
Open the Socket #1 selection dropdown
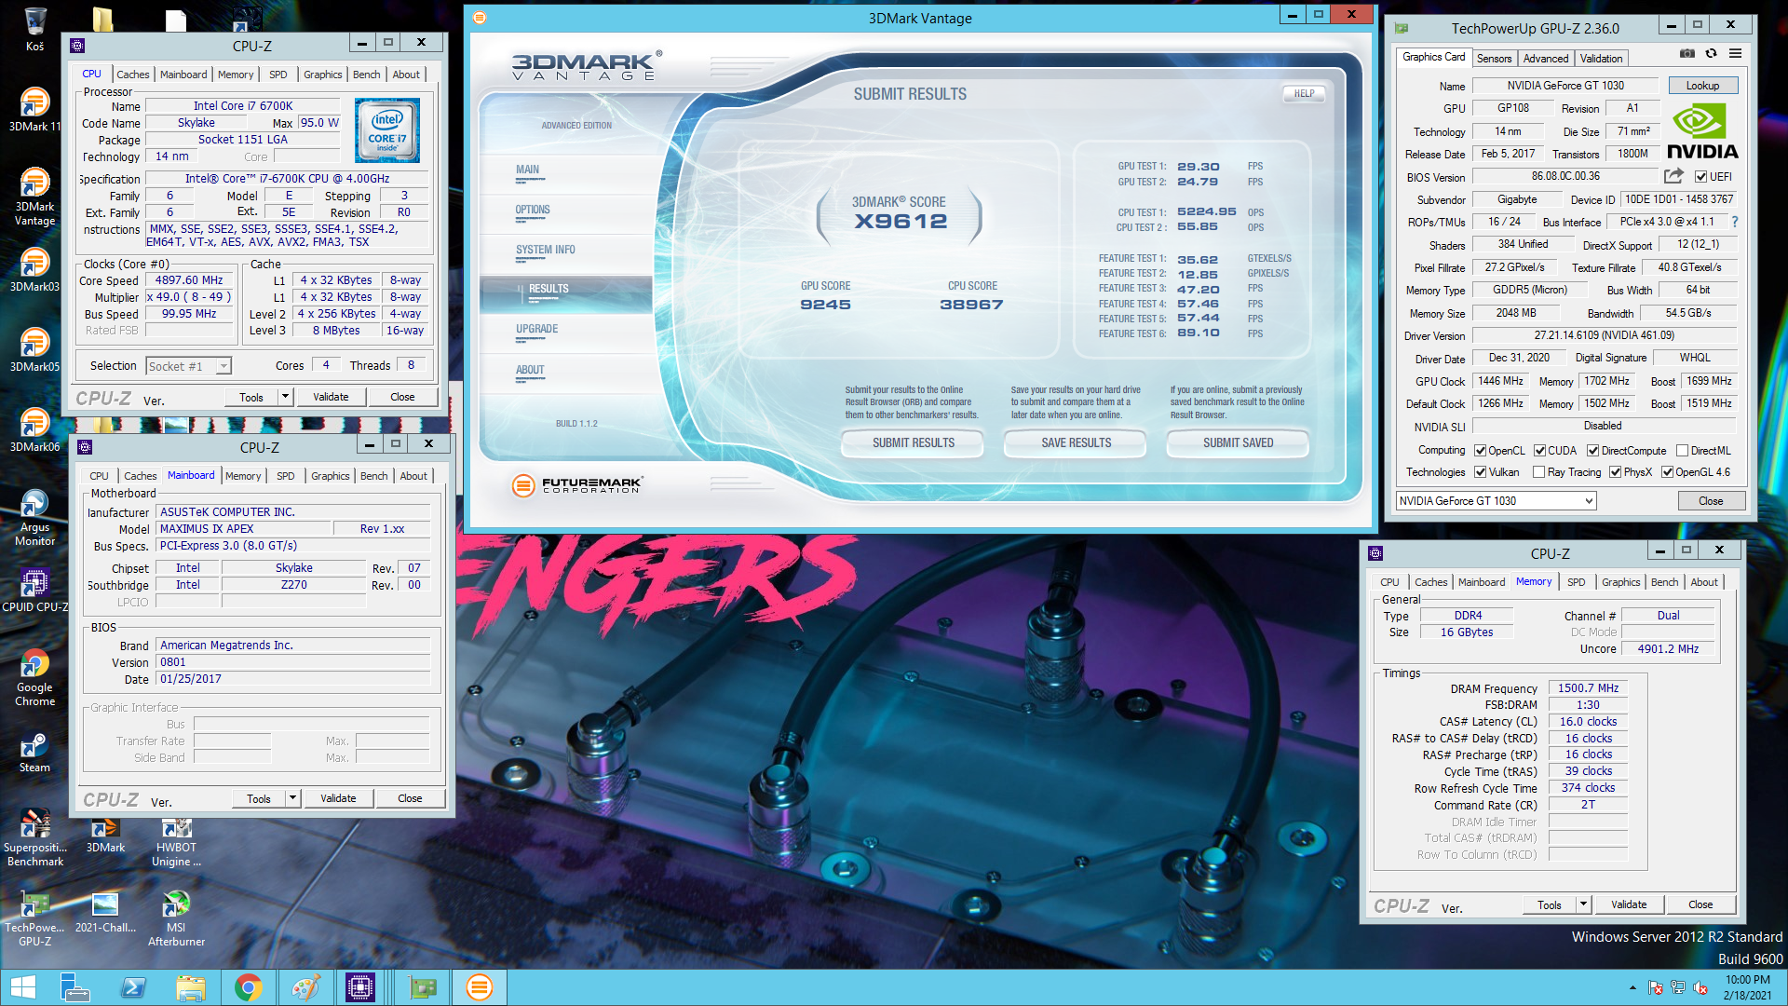[x=189, y=366]
